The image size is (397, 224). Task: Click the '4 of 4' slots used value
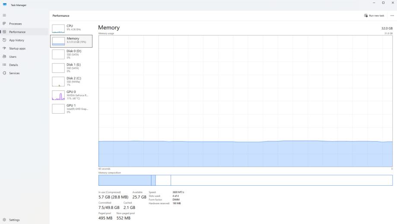coord(175,196)
